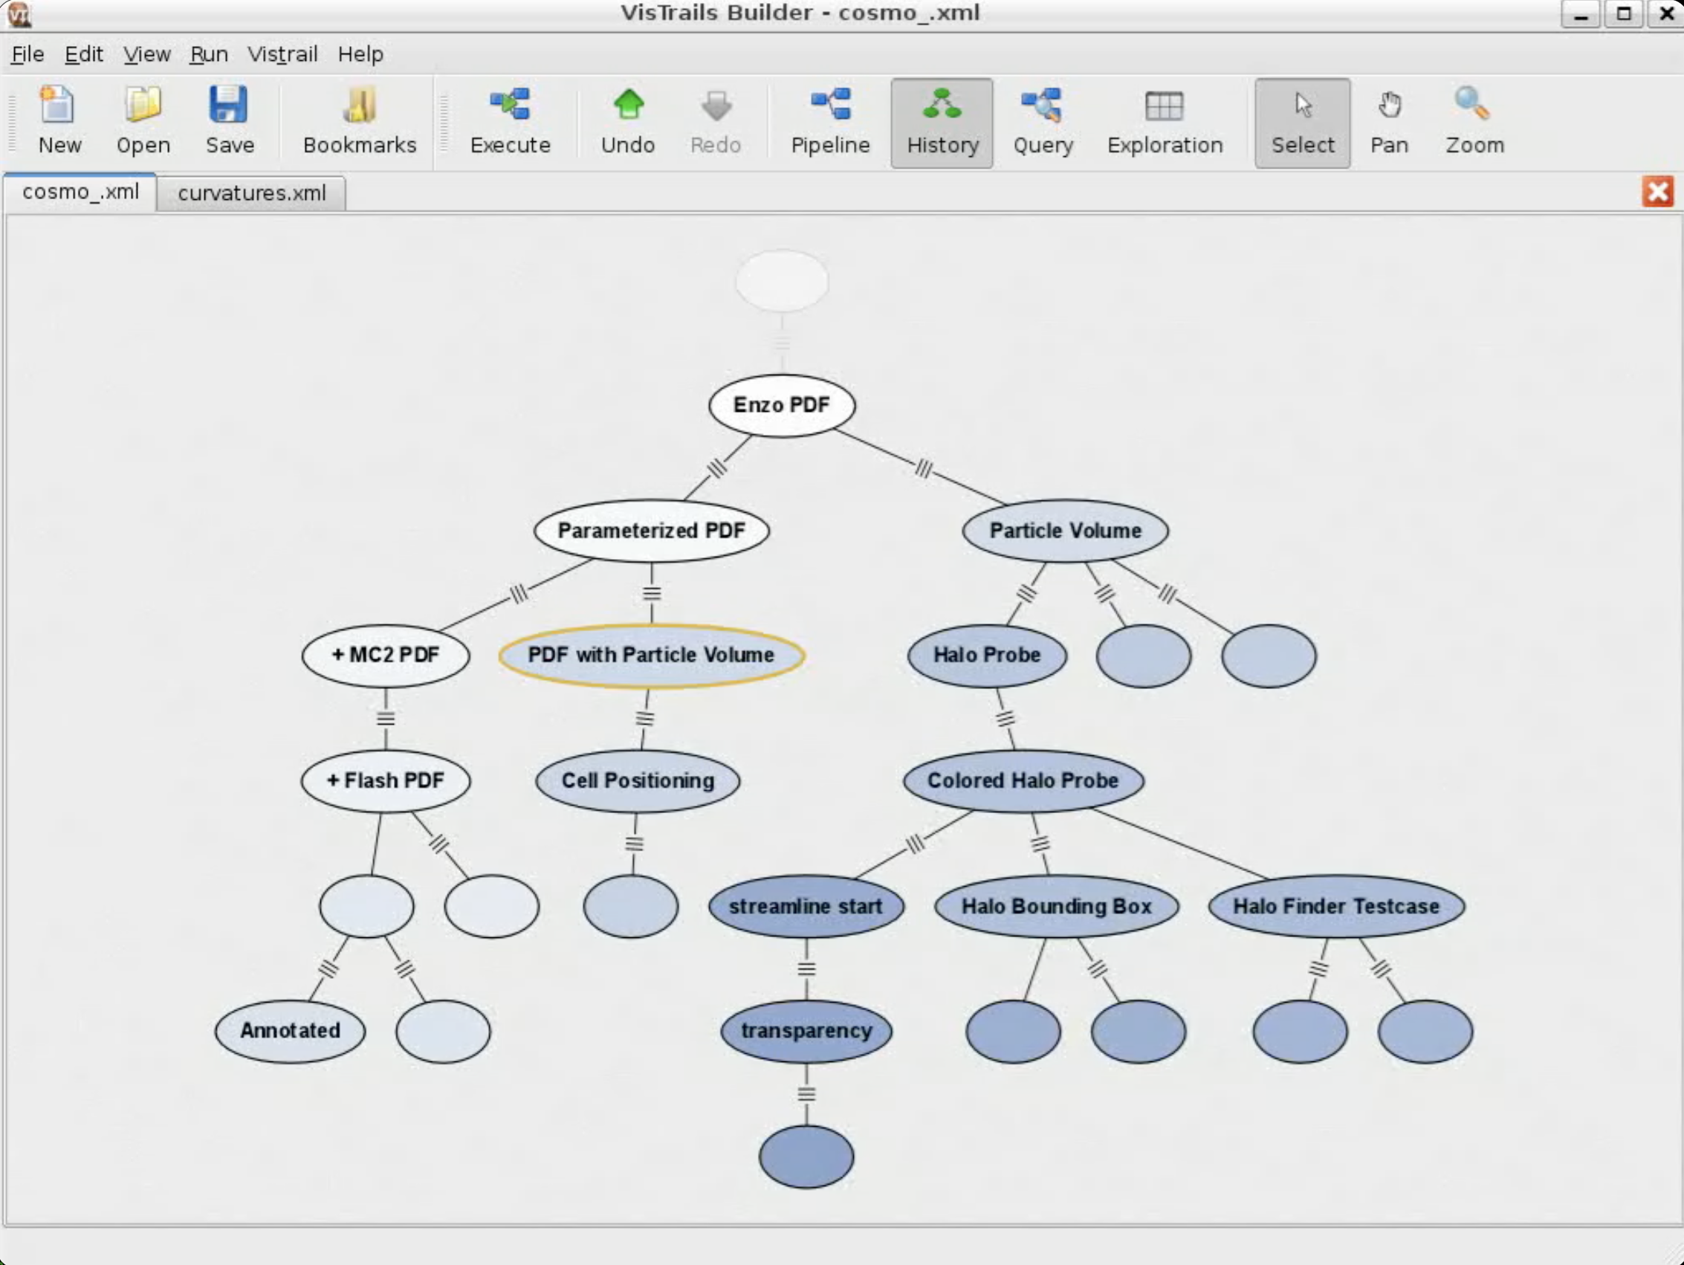Select the Enzo PDF version node
The image size is (1684, 1265).
point(781,405)
